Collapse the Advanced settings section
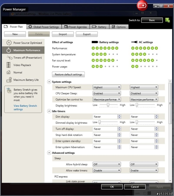This screenshot has height=196, width=174. [49, 153]
